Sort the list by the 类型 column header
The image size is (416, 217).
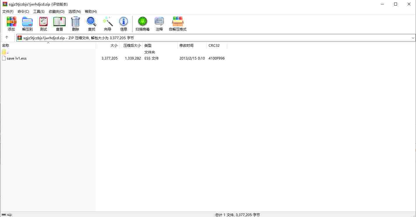point(160,46)
